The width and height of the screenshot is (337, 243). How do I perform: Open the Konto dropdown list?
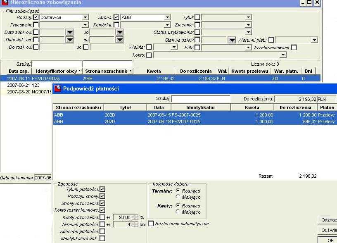pos(283,55)
